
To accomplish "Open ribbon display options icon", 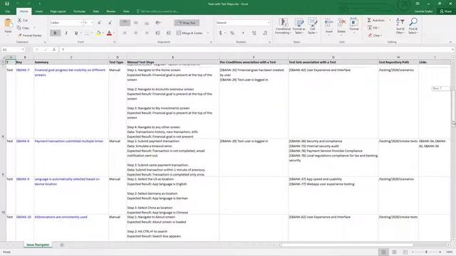I will (418, 4).
